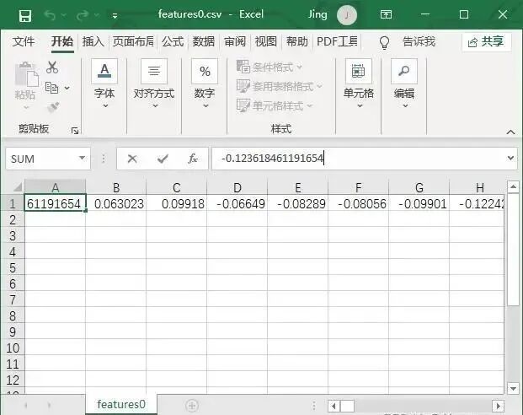523x415 pixels.
Task: Open 单元格样式 cell styles dropdown
Action: 275,106
